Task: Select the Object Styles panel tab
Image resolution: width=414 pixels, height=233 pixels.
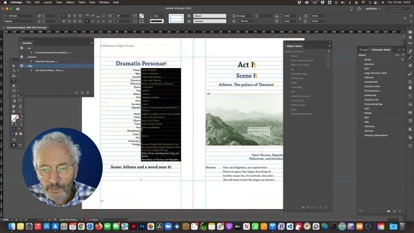Action: [x=294, y=46]
